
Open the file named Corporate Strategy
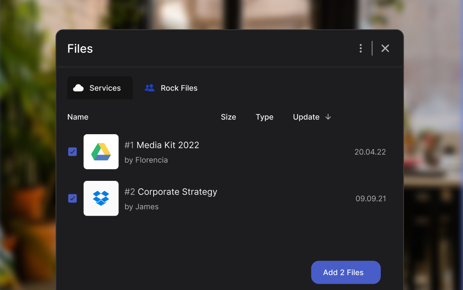pyautogui.click(x=171, y=191)
